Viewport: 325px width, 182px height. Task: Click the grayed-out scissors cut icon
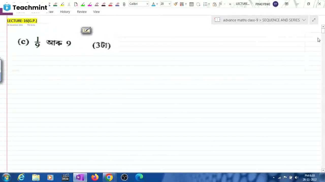[x=69, y=4]
